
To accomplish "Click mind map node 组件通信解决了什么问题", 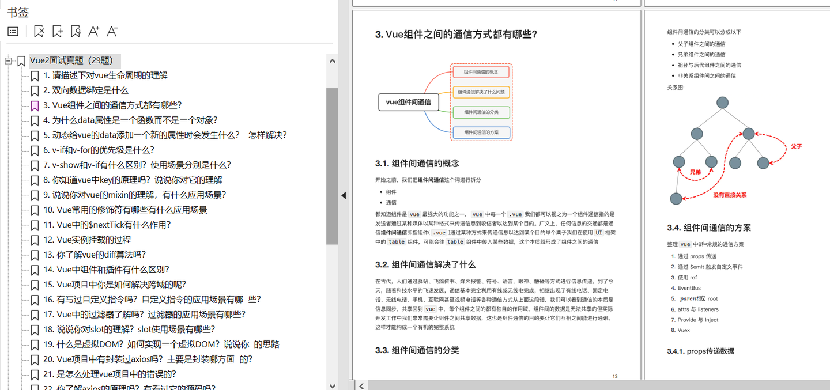I will (481, 92).
